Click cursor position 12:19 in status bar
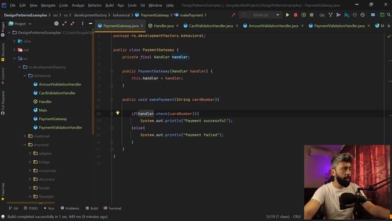 277,217
